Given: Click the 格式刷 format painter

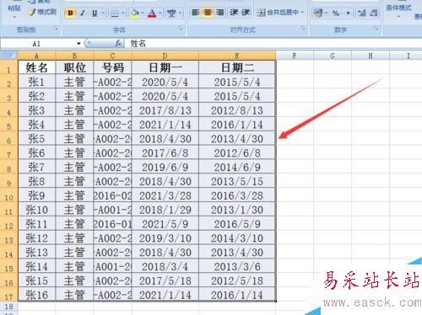Looking at the screenshot, I should 43,12.
